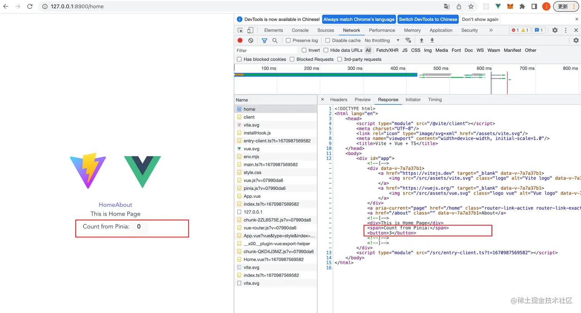Dismiss the DevTools language infobar

click(x=576, y=19)
